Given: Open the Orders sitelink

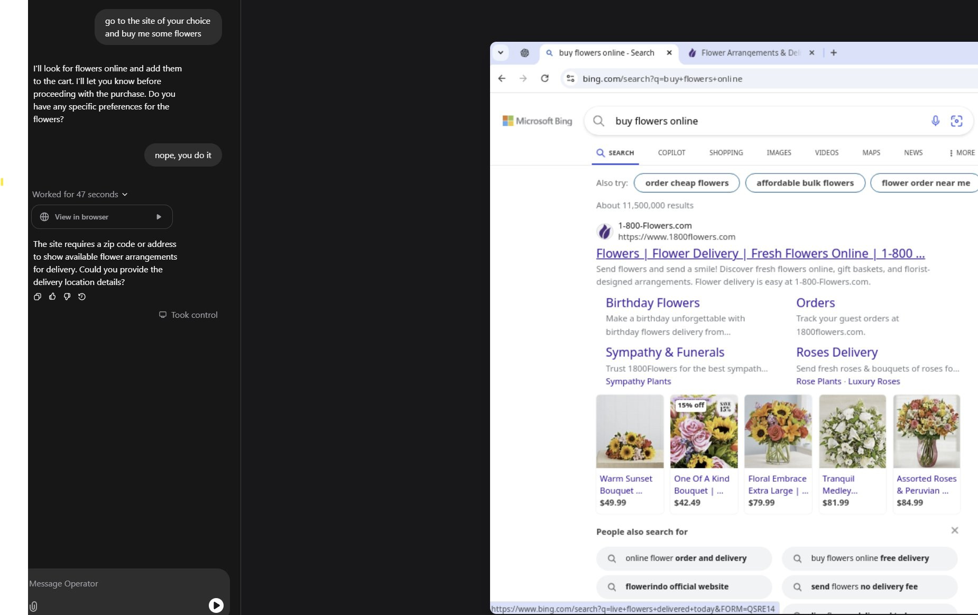Looking at the screenshot, I should pyautogui.click(x=815, y=302).
